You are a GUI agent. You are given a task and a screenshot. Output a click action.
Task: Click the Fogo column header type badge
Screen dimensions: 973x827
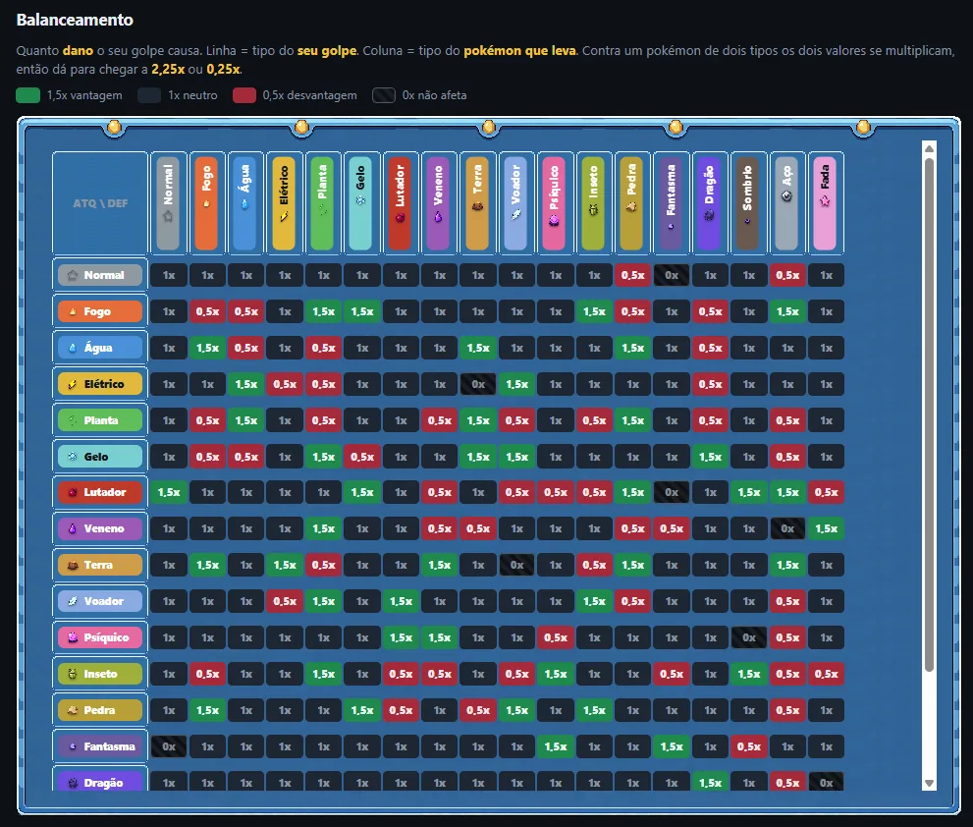pyautogui.click(x=206, y=203)
